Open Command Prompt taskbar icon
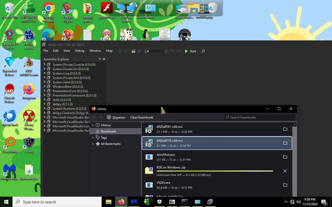Image resolution: width=332 pixels, height=207 pixels. [185, 202]
